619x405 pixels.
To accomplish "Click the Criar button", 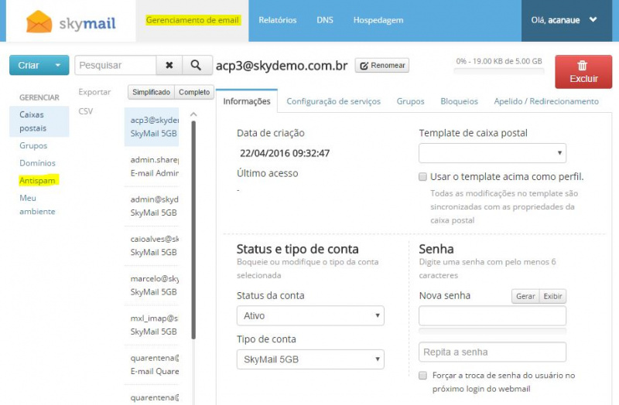I will pos(39,65).
